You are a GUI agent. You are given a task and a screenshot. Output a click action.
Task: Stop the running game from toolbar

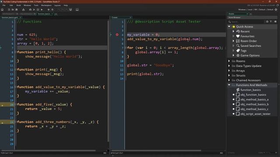click(38, 10)
